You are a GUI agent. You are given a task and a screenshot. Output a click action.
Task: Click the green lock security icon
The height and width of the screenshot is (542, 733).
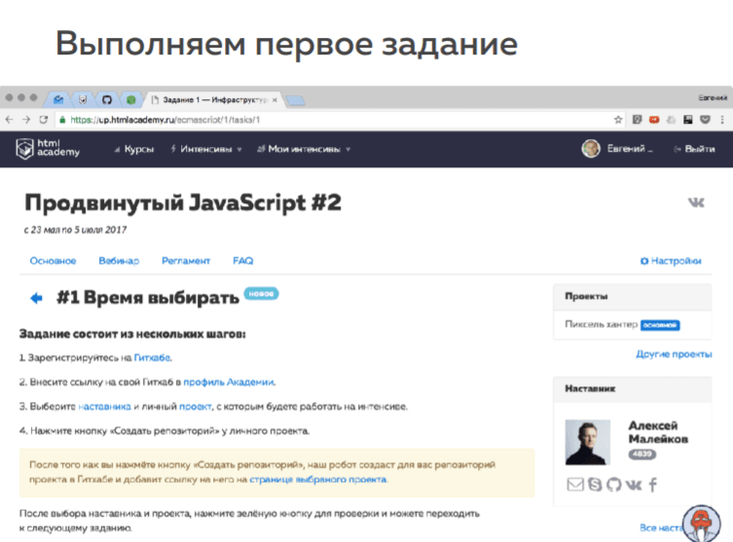tap(62, 120)
